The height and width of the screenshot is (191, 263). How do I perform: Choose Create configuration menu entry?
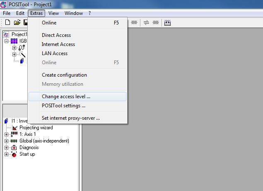[x=77, y=75]
